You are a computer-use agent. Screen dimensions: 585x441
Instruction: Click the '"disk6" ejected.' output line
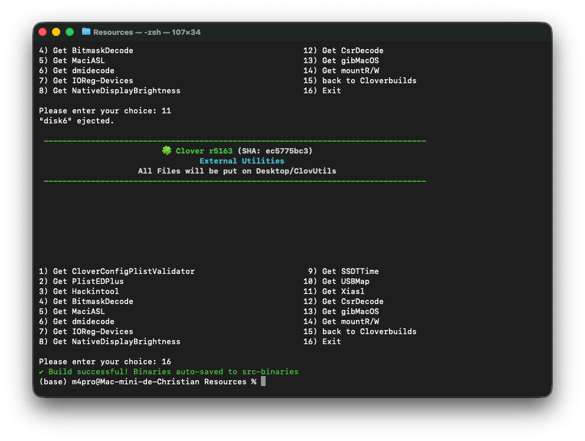77,121
